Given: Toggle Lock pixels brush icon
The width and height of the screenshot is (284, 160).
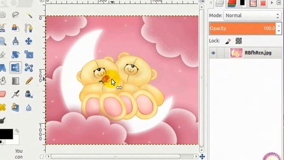Looking at the screenshot, I should [x=228, y=41].
